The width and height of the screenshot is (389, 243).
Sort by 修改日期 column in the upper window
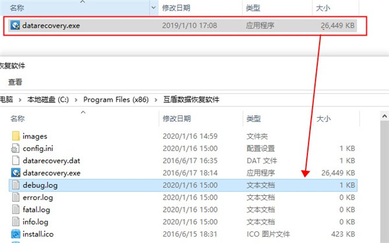coord(176,8)
